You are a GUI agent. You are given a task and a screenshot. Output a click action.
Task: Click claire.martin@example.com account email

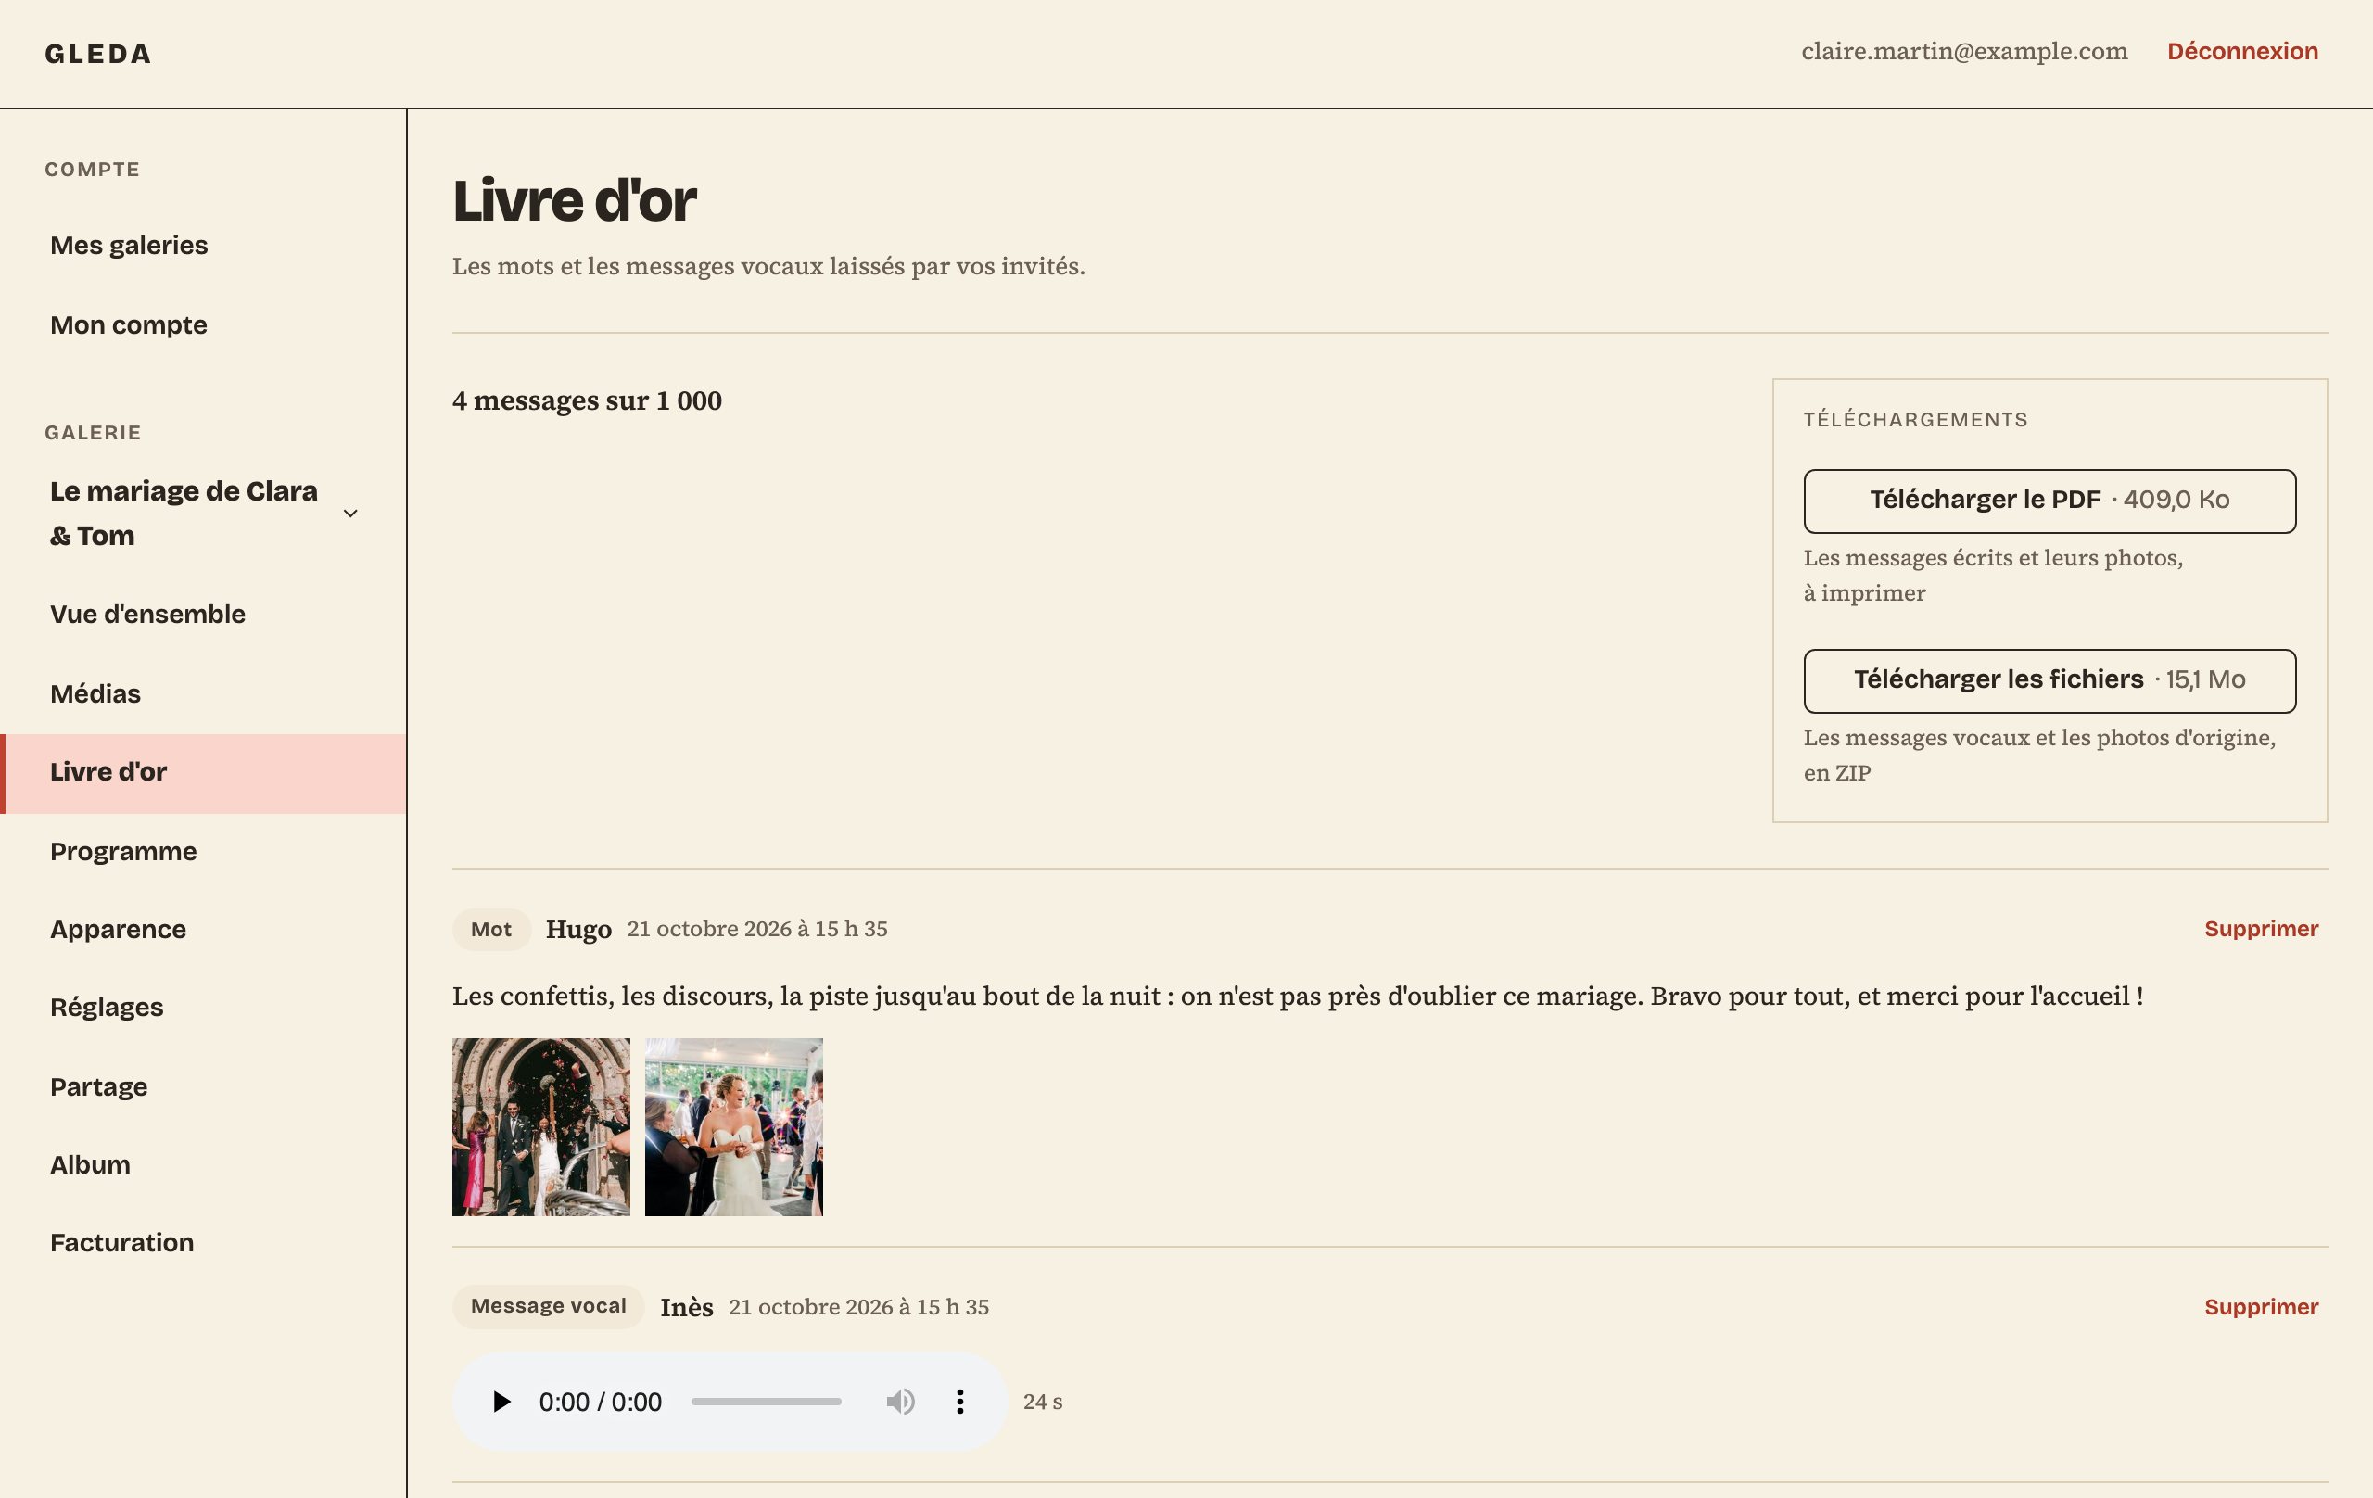[1964, 51]
